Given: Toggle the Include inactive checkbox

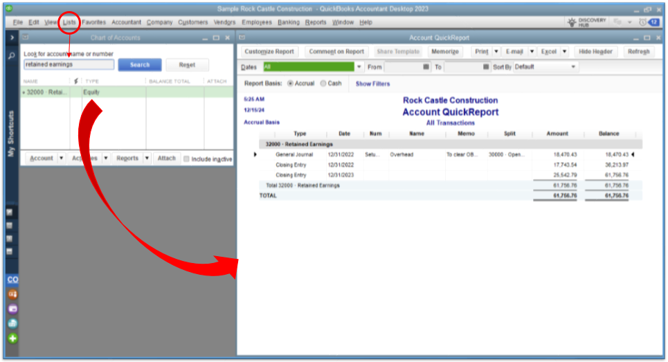Looking at the screenshot, I should point(186,159).
